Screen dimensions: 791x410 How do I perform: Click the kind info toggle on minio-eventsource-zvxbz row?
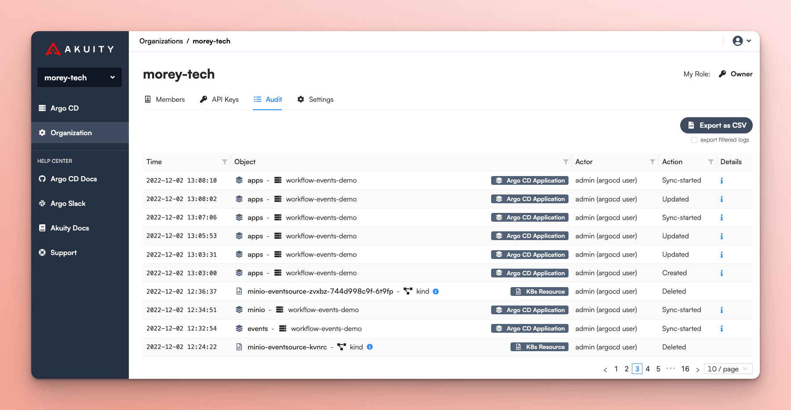(435, 291)
